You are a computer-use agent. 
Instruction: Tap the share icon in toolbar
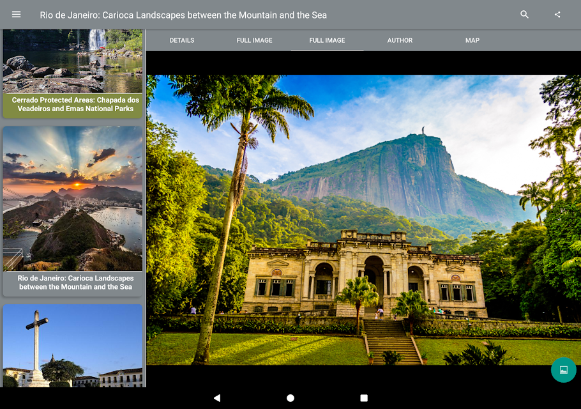(x=557, y=15)
